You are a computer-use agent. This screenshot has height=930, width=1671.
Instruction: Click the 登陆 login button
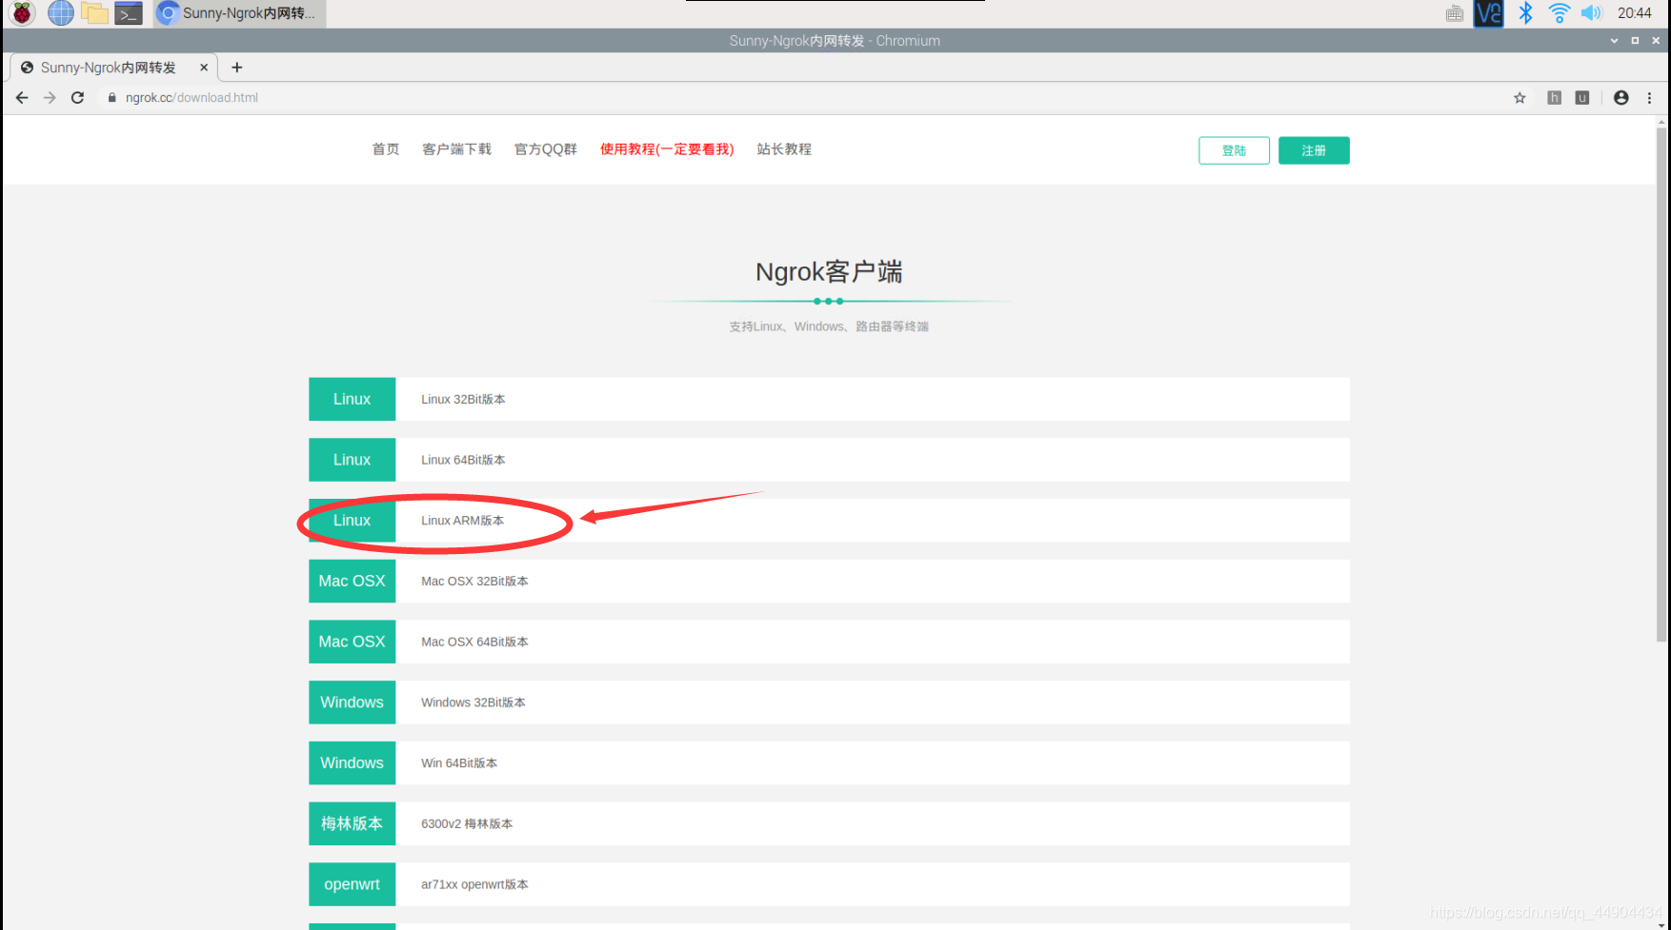[x=1234, y=150]
